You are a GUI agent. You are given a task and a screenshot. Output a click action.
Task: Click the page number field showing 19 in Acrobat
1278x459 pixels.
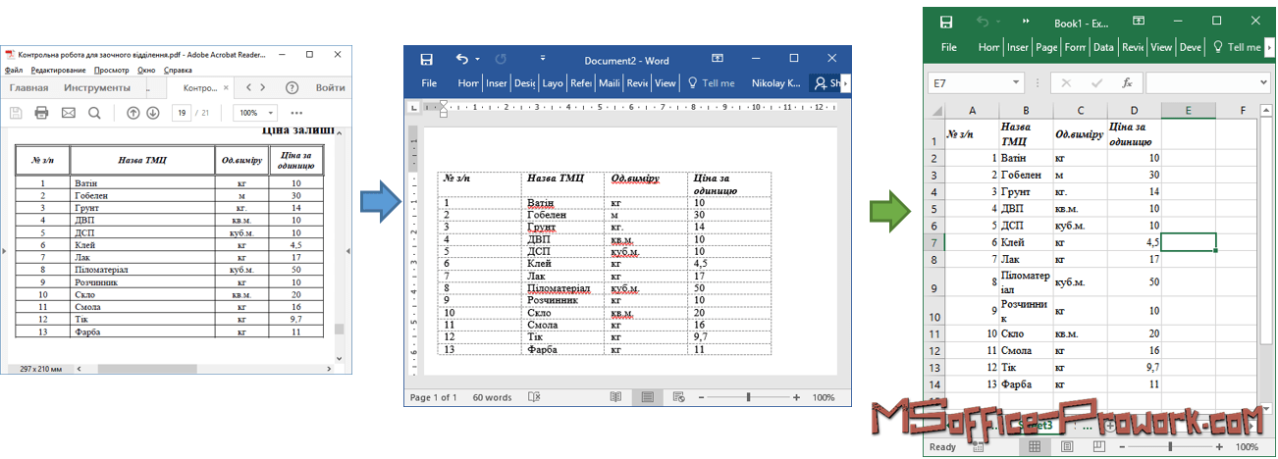[181, 113]
